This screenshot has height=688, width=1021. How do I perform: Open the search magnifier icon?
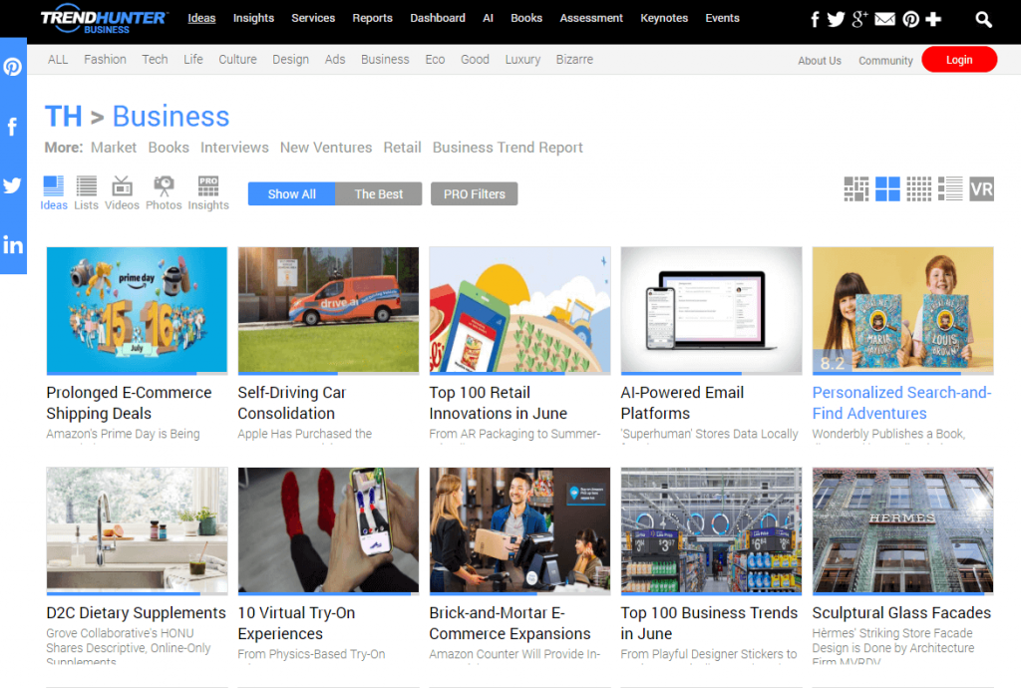[983, 20]
